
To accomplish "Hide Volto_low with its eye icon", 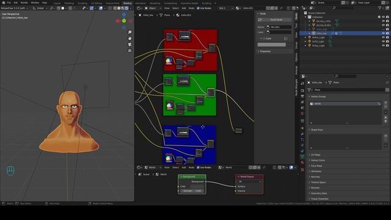I will 383,33.
